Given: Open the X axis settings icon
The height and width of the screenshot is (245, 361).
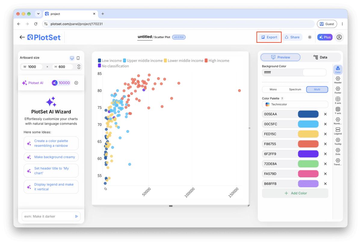Looking at the screenshot, I should point(338,101).
